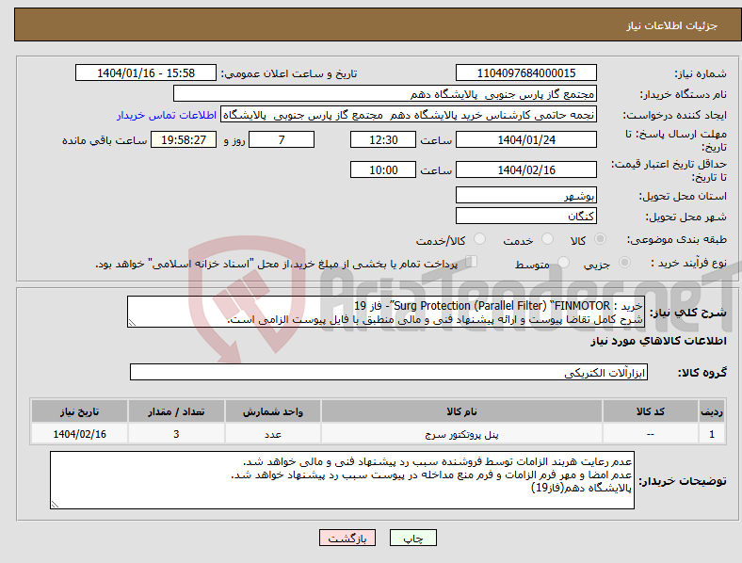Click the need date cell 1404/02/16 in table
The image size is (742, 563).
pyautogui.click(x=79, y=434)
